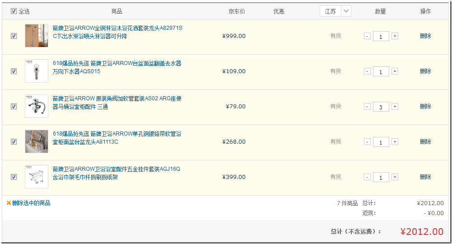
Task: Uncheck the AGJ16Q hardware set checkbox
Action: [x=14, y=177]
